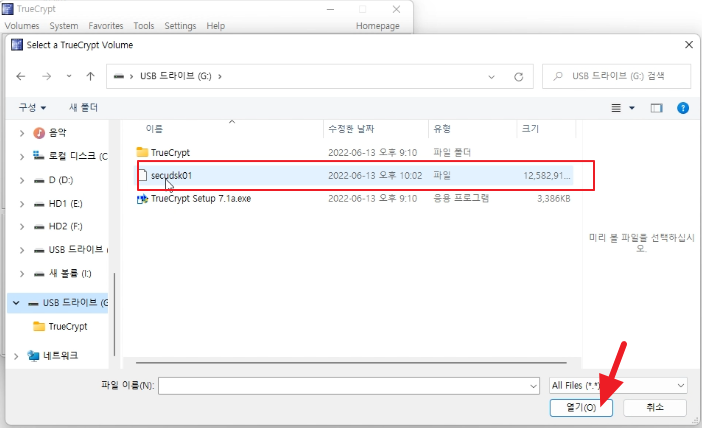Click the drive icon in the address bar
This screenshot has width=702, height=428.
[118, 77]
